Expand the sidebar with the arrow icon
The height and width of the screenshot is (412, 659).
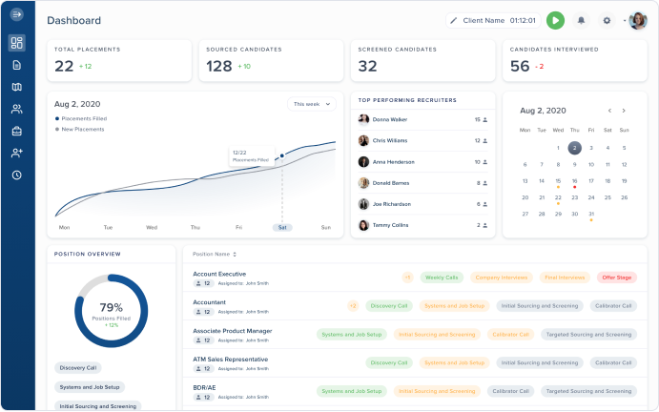tap(17, 14)
